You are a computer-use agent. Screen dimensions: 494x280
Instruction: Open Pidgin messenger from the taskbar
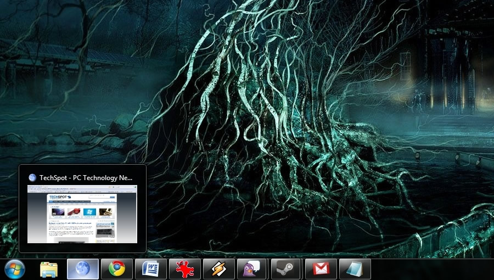coord(253,269)
